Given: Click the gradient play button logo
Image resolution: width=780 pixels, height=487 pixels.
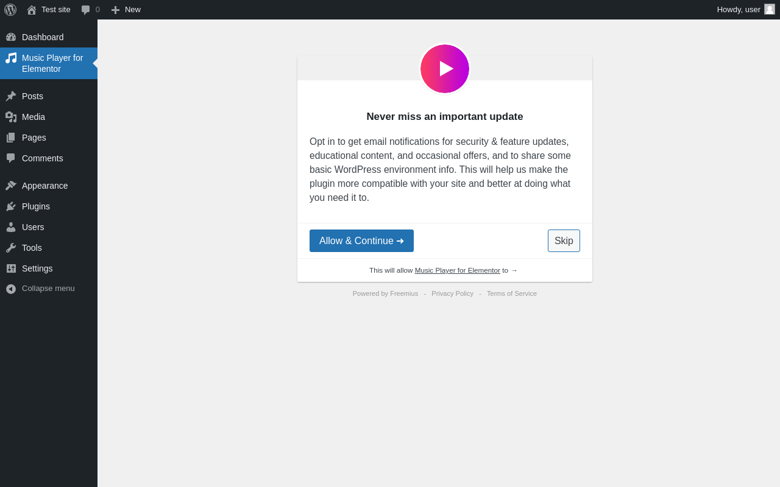Looking at the screenshot, I should click(445, 69).
